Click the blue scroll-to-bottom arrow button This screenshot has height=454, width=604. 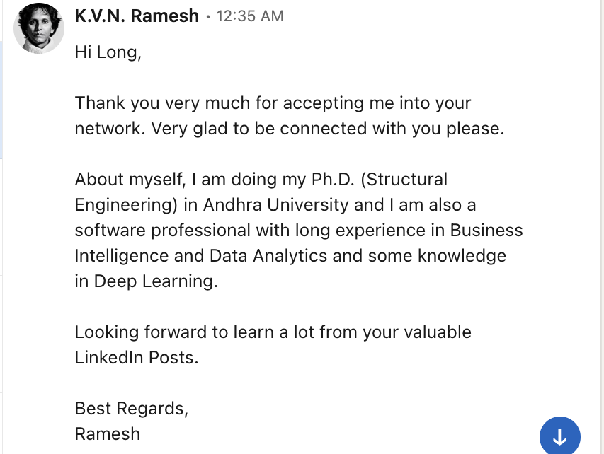tap(559, 437)
